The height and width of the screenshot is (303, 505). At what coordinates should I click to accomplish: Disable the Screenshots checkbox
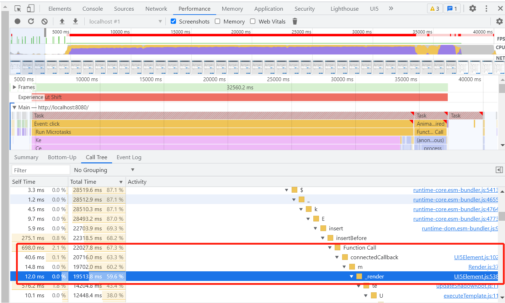click(x=173, y=21)
